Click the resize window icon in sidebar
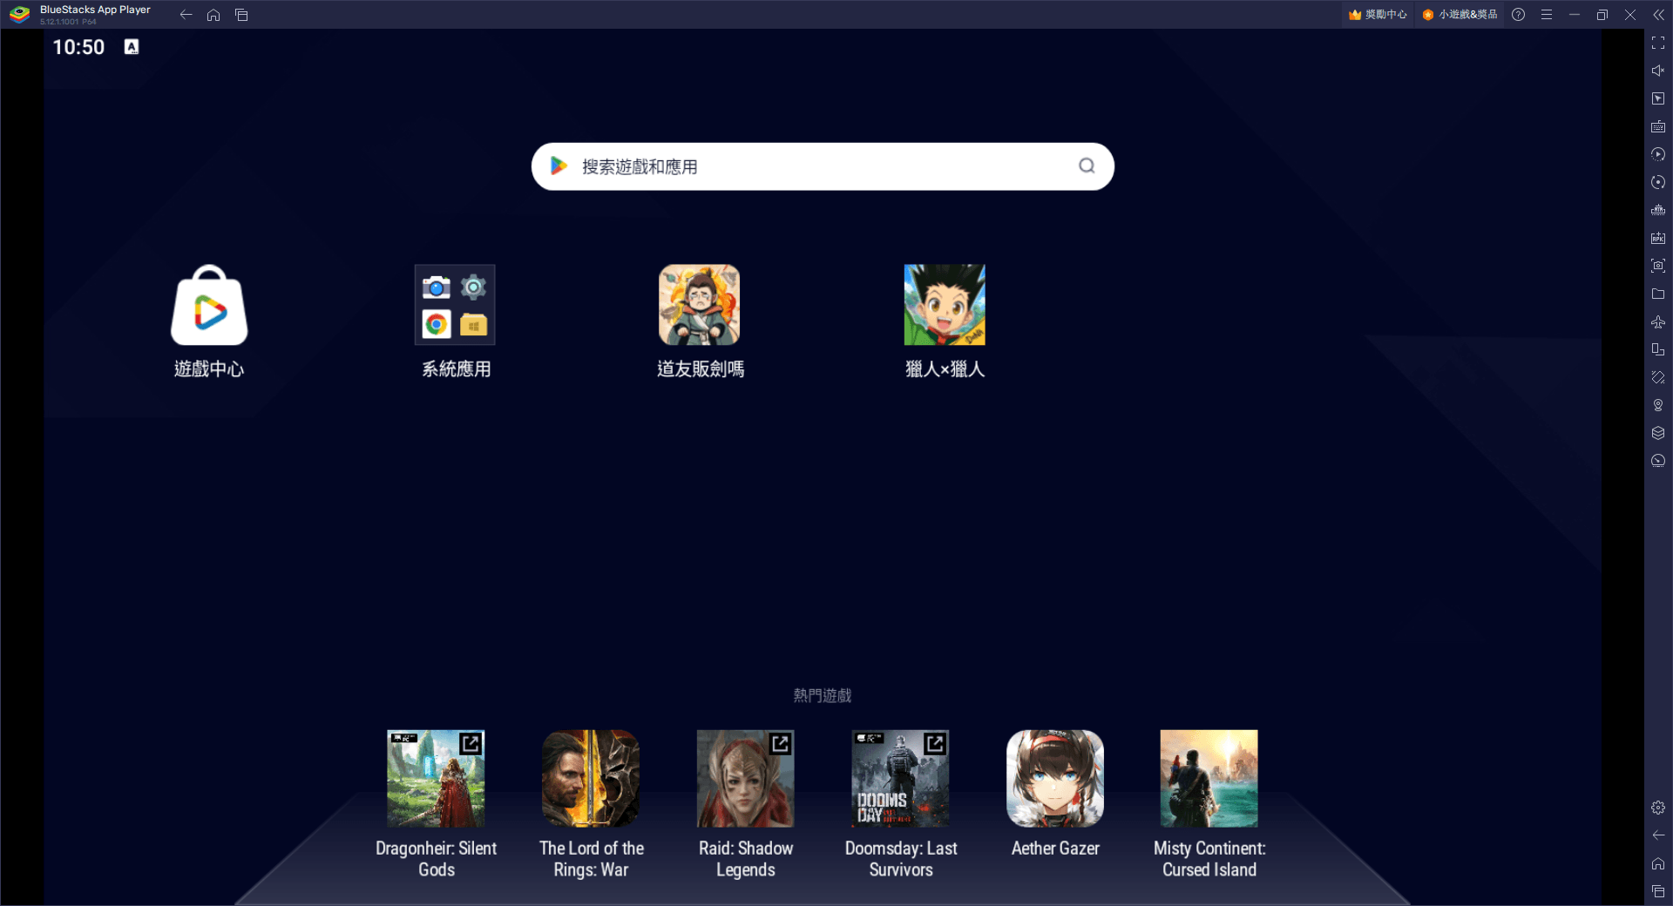1673x906 pixels. tap(1658, 349)
